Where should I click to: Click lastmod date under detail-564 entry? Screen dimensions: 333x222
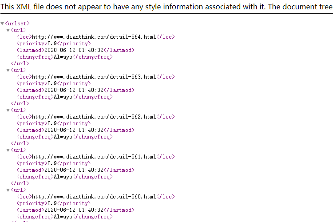(74, 50)
